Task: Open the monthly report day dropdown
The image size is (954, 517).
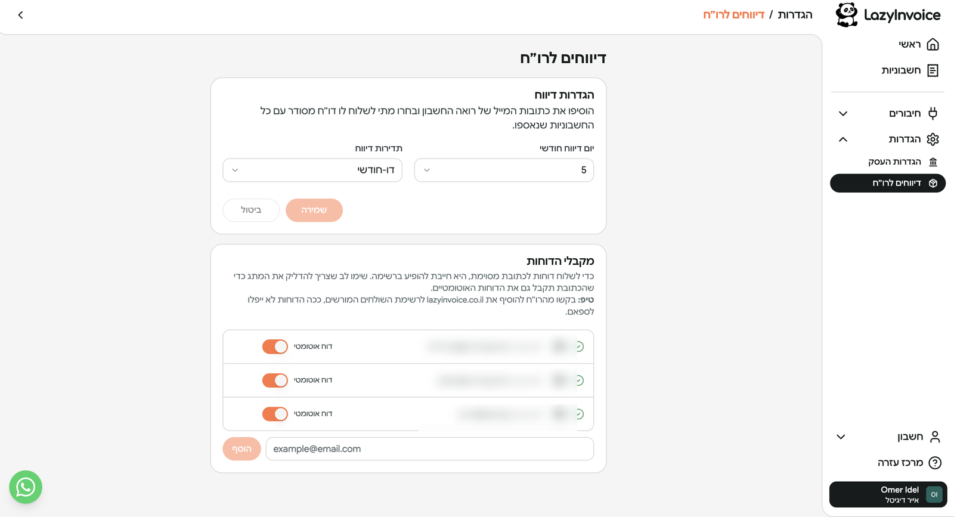Action: (x=504, y=170)
